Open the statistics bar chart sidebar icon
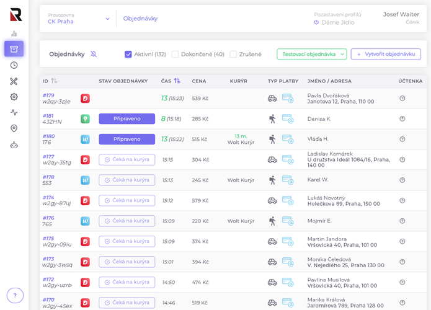The width and height of the screenshot is (431, 310). pyautogui.click(x=14, y=33)
